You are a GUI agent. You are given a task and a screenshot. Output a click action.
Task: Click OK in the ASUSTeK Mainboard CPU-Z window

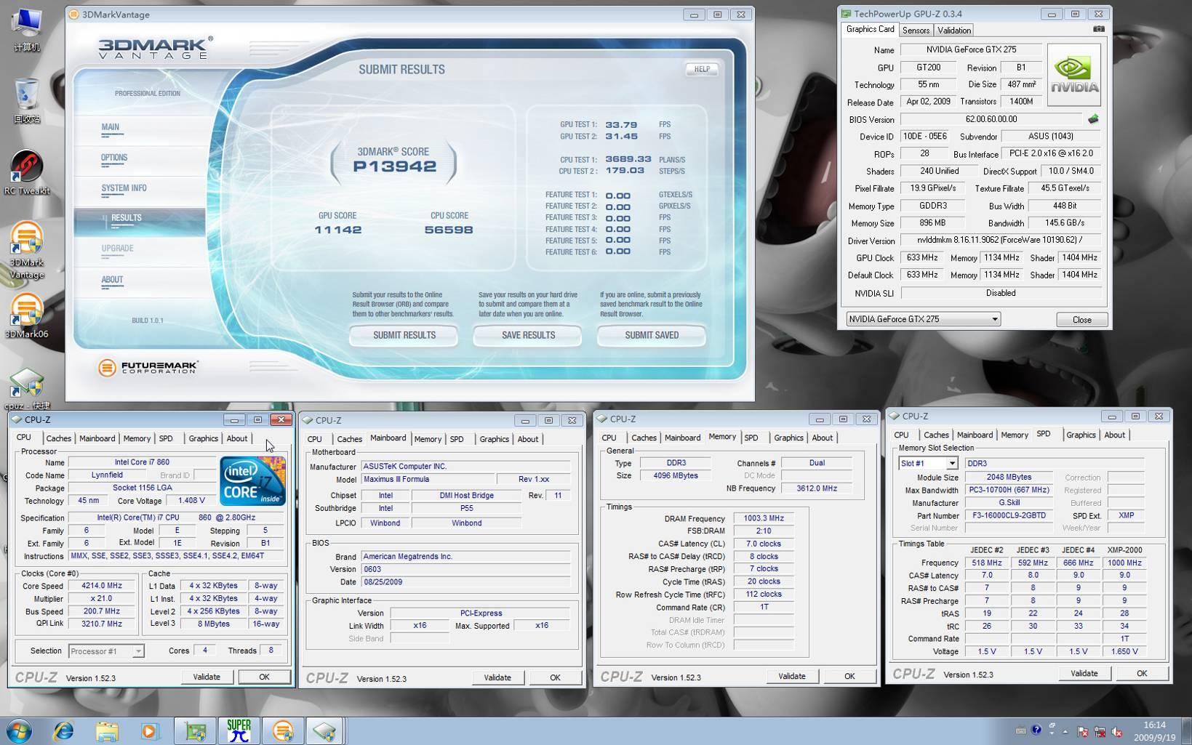(x=555, y=677)
